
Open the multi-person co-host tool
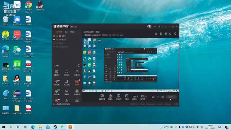click(67, 83)
